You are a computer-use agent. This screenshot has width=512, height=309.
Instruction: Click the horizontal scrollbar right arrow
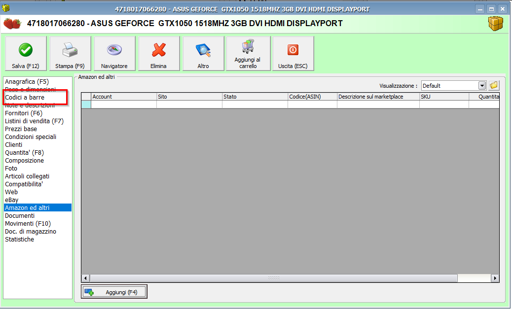(495, 278)
